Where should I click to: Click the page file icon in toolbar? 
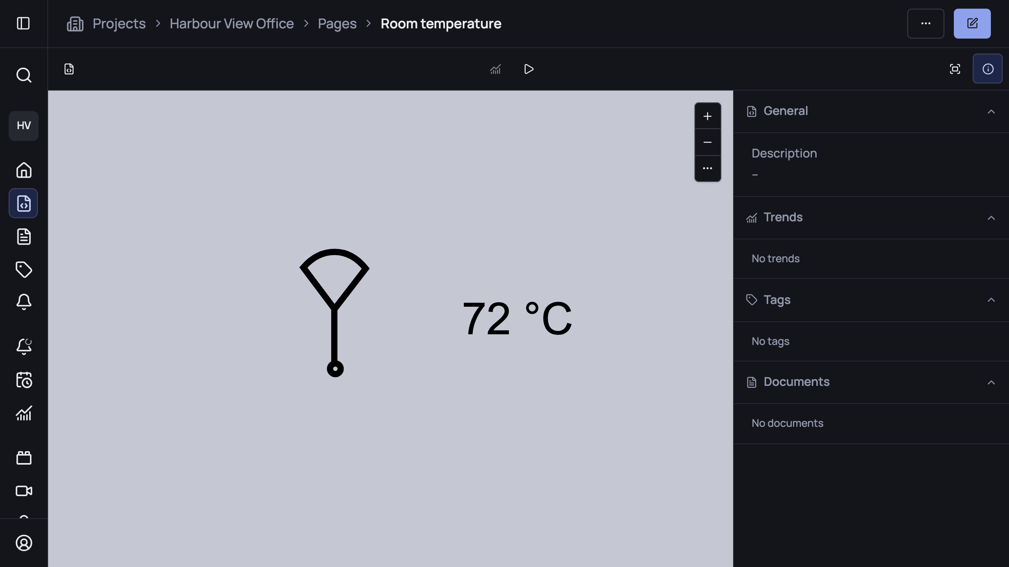[x=69, y=69]
